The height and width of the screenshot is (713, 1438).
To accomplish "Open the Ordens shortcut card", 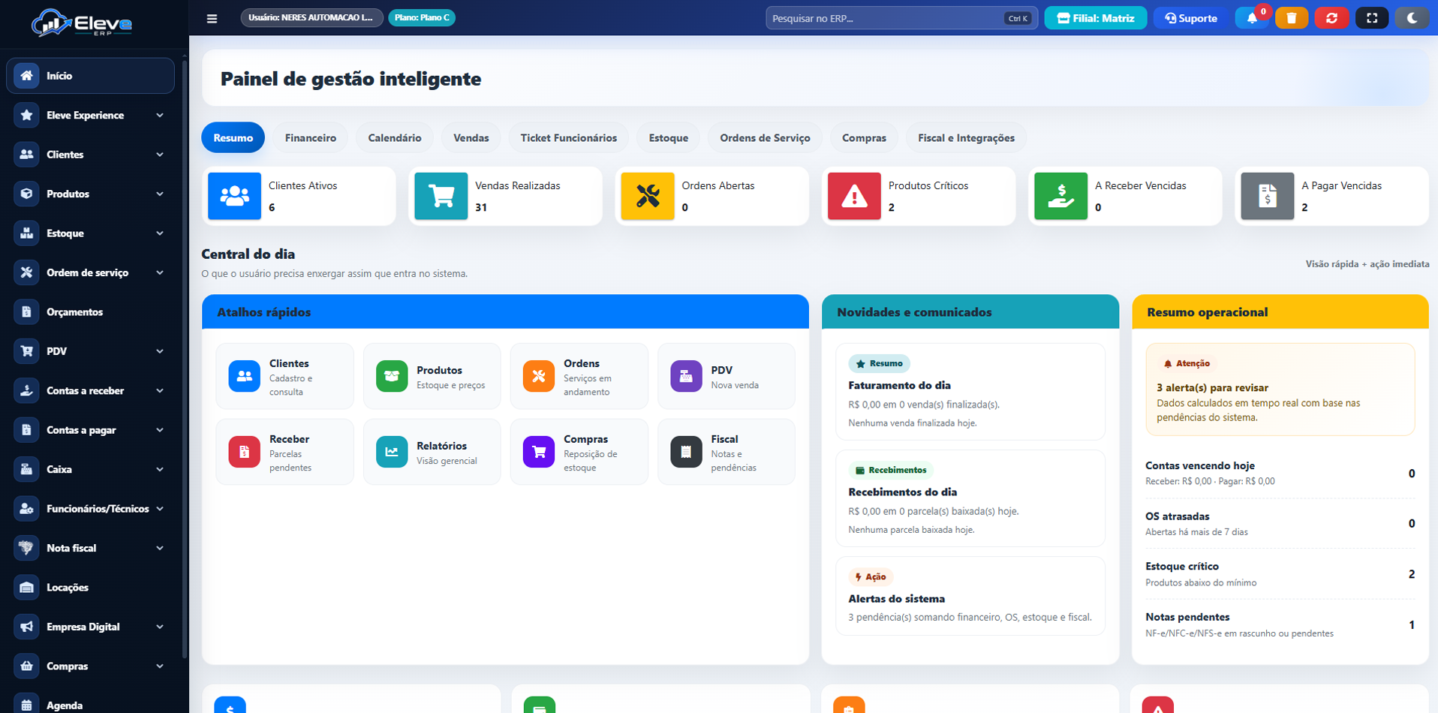I will coord(579,376).
